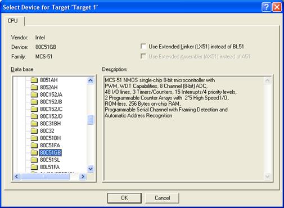
Task: Click the folder icon beside 80C152JD
Action: click(34, 116)
